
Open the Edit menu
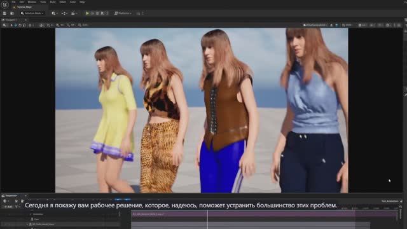pos(22,2)
